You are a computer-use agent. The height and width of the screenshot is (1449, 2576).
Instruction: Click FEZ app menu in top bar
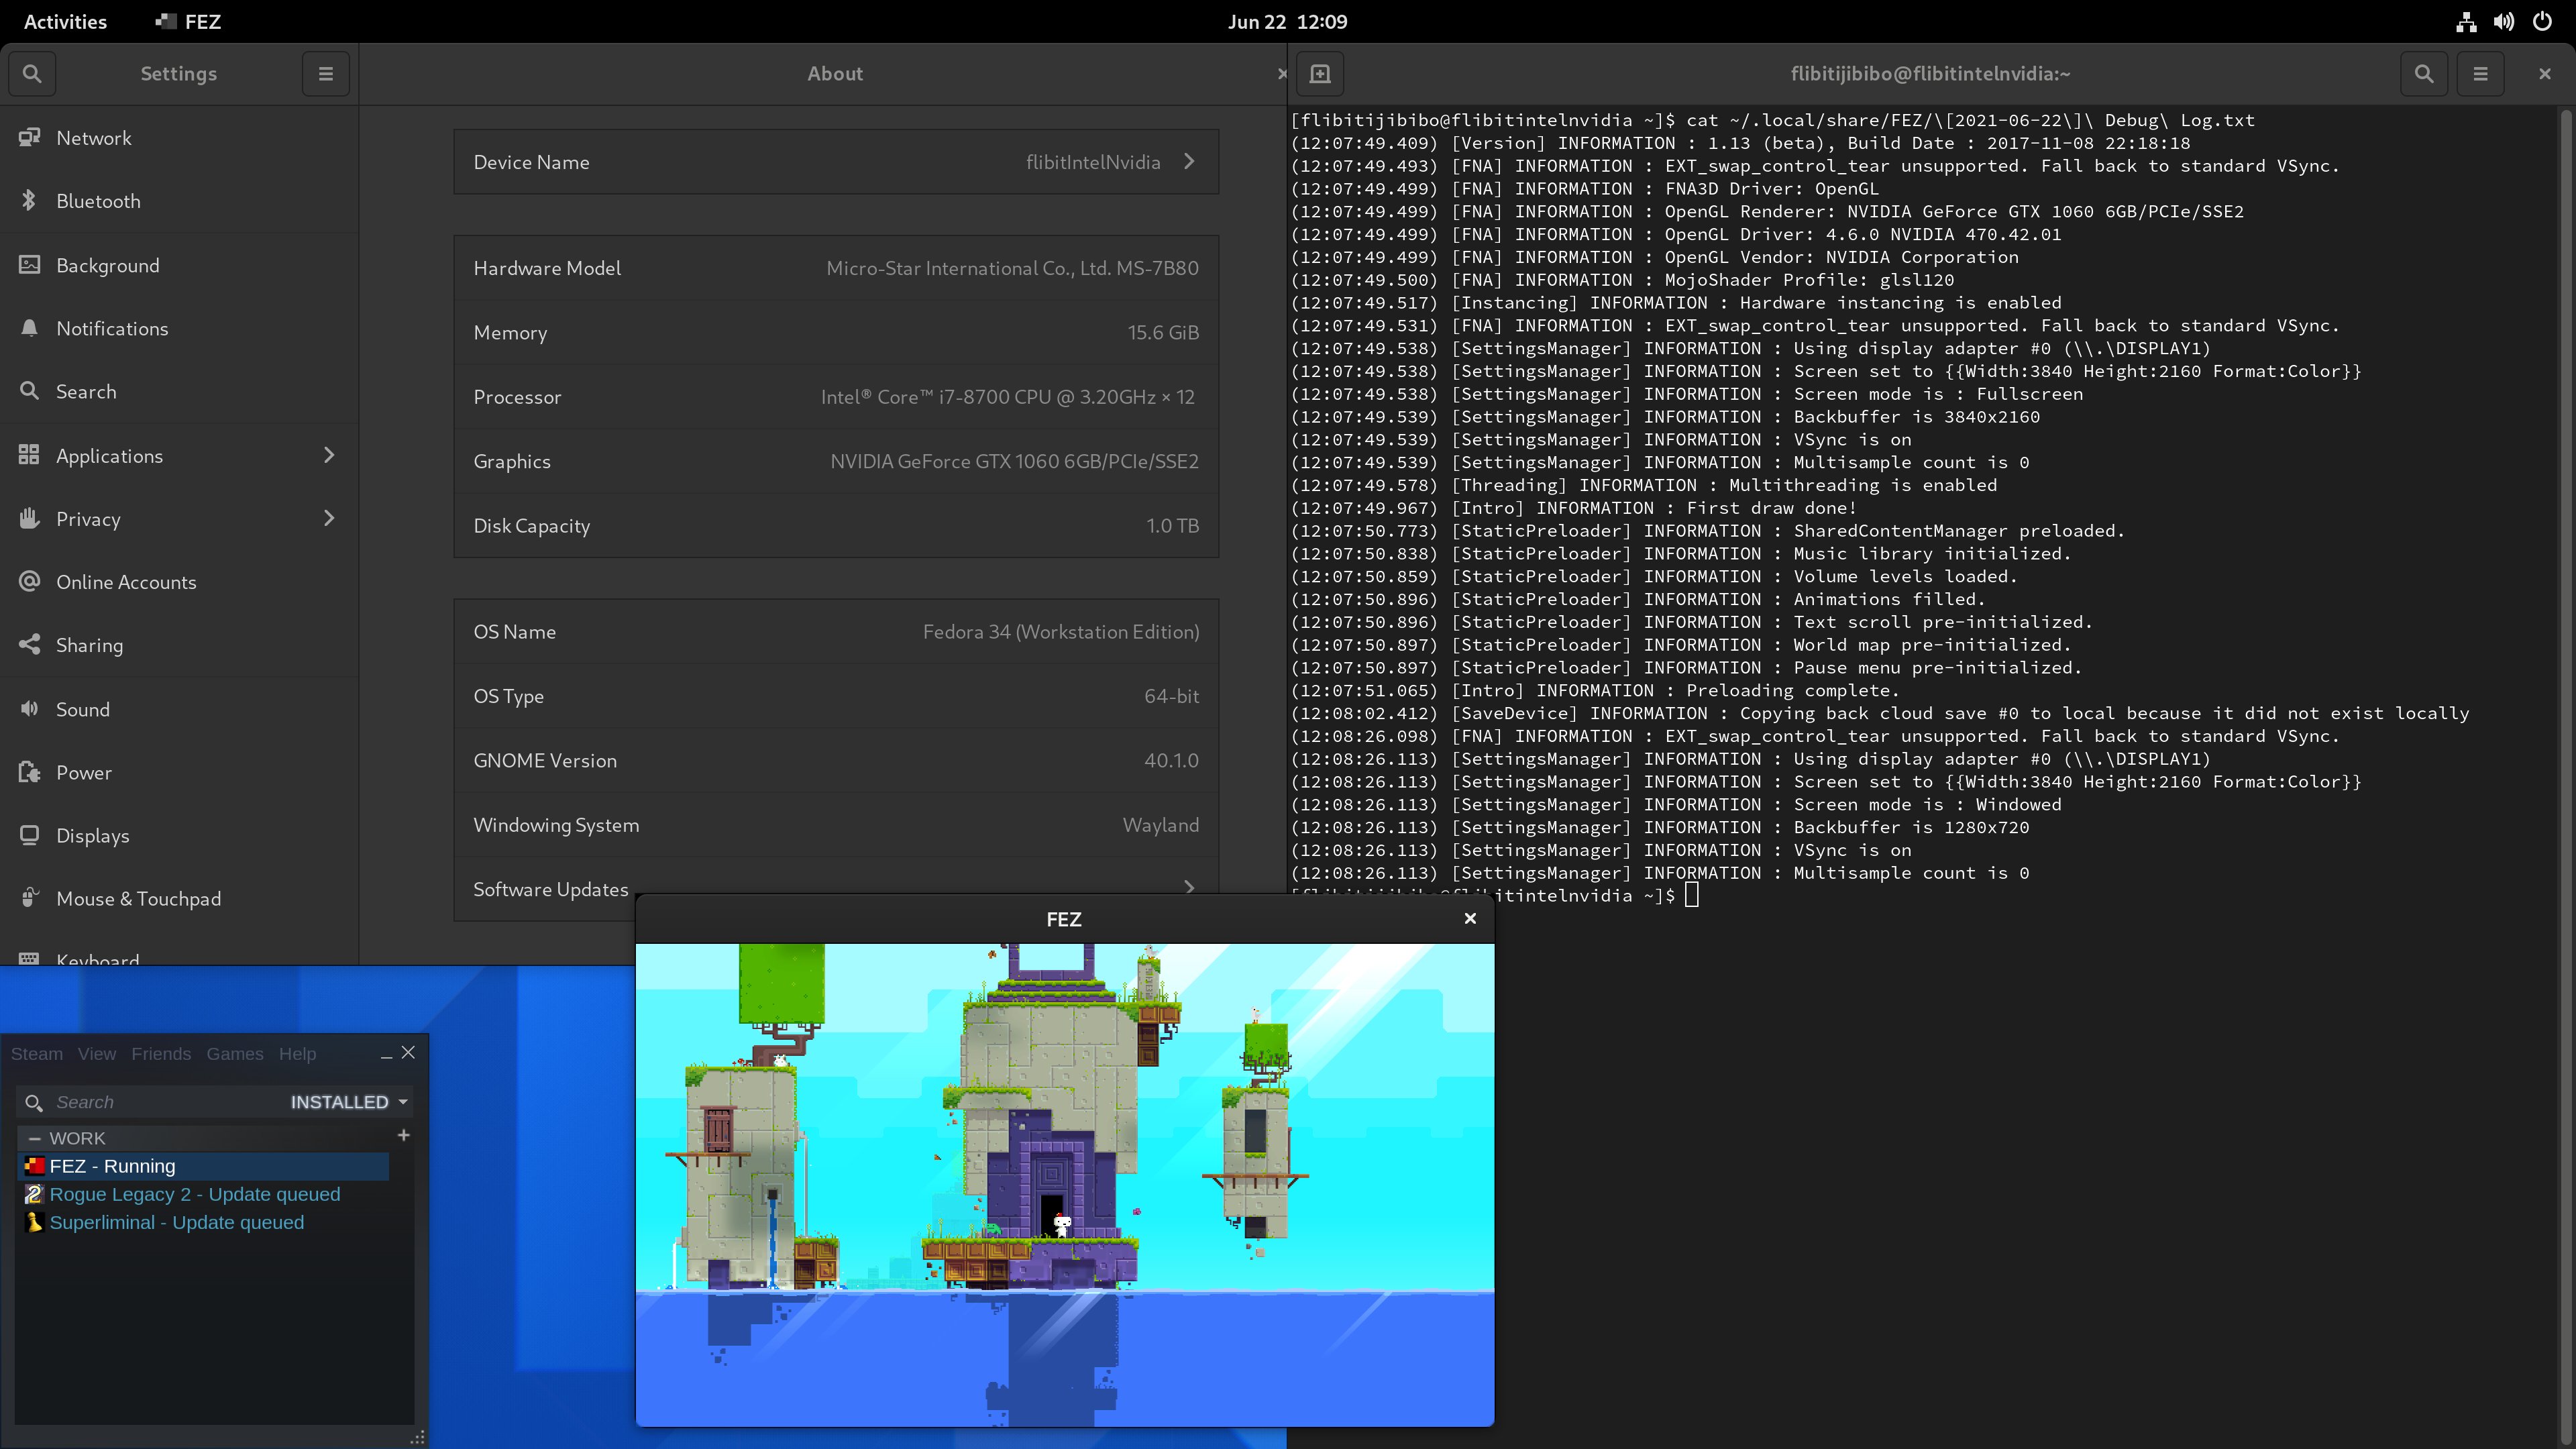tap(189, 22)
